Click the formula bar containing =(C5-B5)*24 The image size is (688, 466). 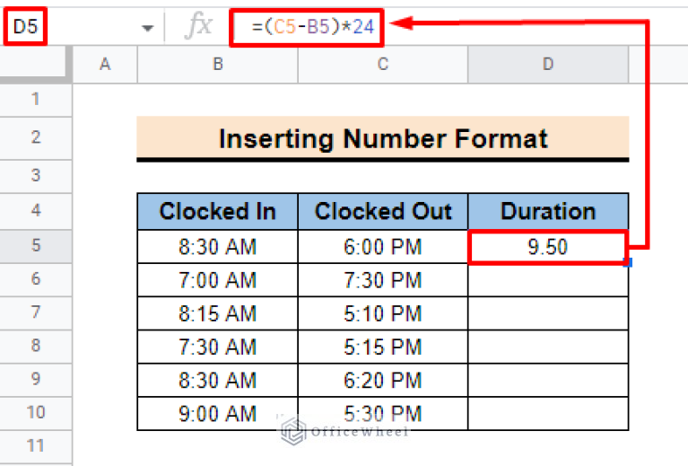[307, 27]
